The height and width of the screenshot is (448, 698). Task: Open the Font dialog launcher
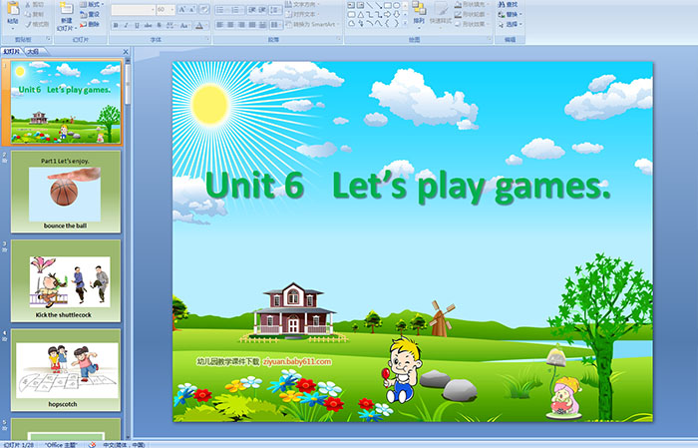[207, 40]
